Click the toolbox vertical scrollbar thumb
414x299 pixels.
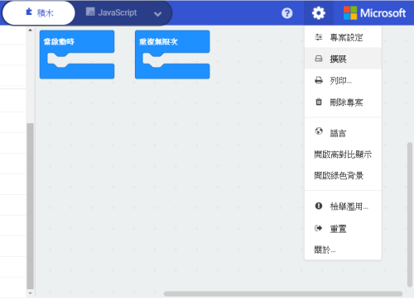pos(31,206)
